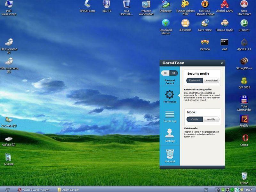
Task: Select the Your Uninstaller desktop icon
Action: (x=126, y=8)
